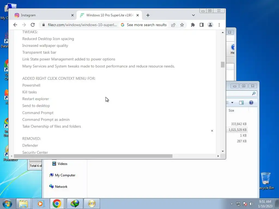Click the horizontal scrollbar thumb

click(x=93, y=156)
